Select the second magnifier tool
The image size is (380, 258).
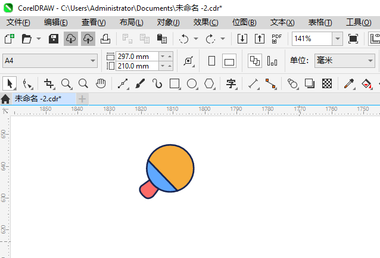click(x=83, y=83)
